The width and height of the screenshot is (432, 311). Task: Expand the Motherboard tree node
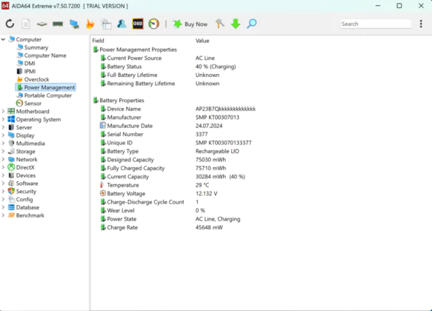tap(3, 112)
